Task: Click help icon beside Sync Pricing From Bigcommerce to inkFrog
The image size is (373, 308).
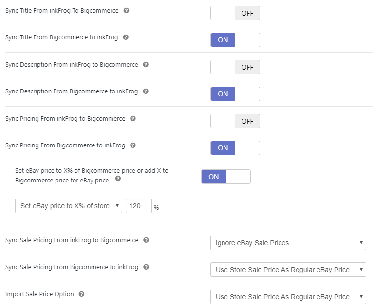Action: pyautogui.click(x=133, y=145)
